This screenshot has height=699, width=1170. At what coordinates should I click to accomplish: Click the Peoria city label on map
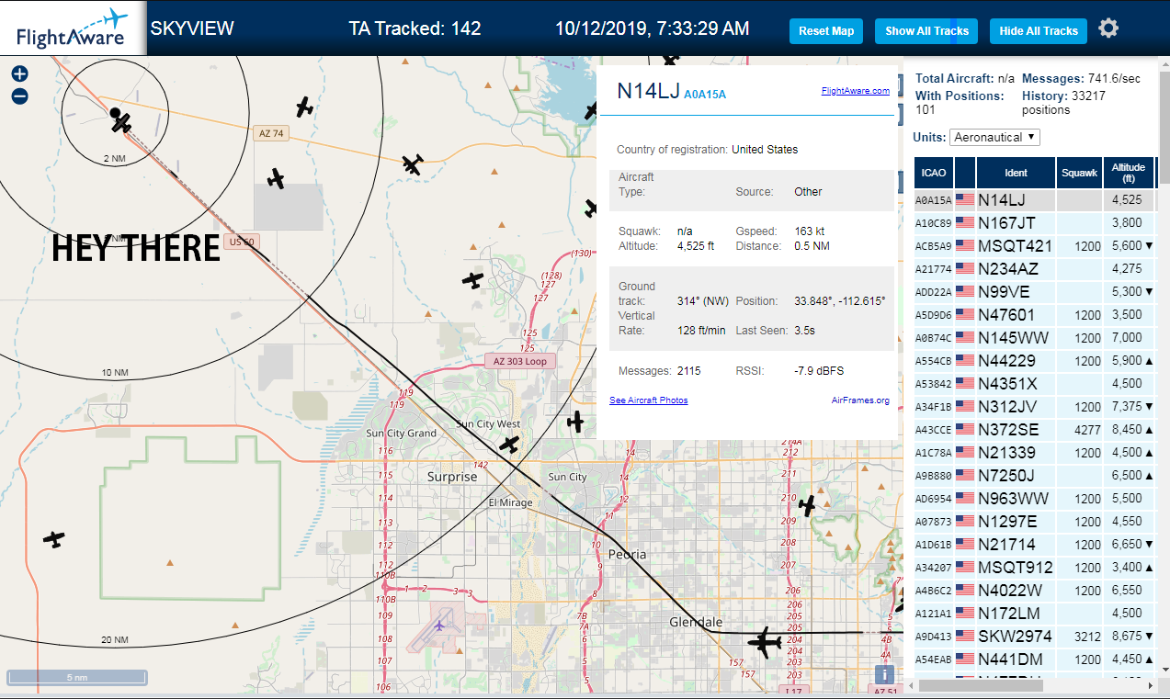(628, 554)
